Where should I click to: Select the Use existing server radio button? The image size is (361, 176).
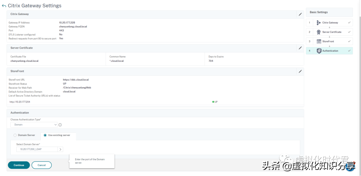tap(45, 135)
